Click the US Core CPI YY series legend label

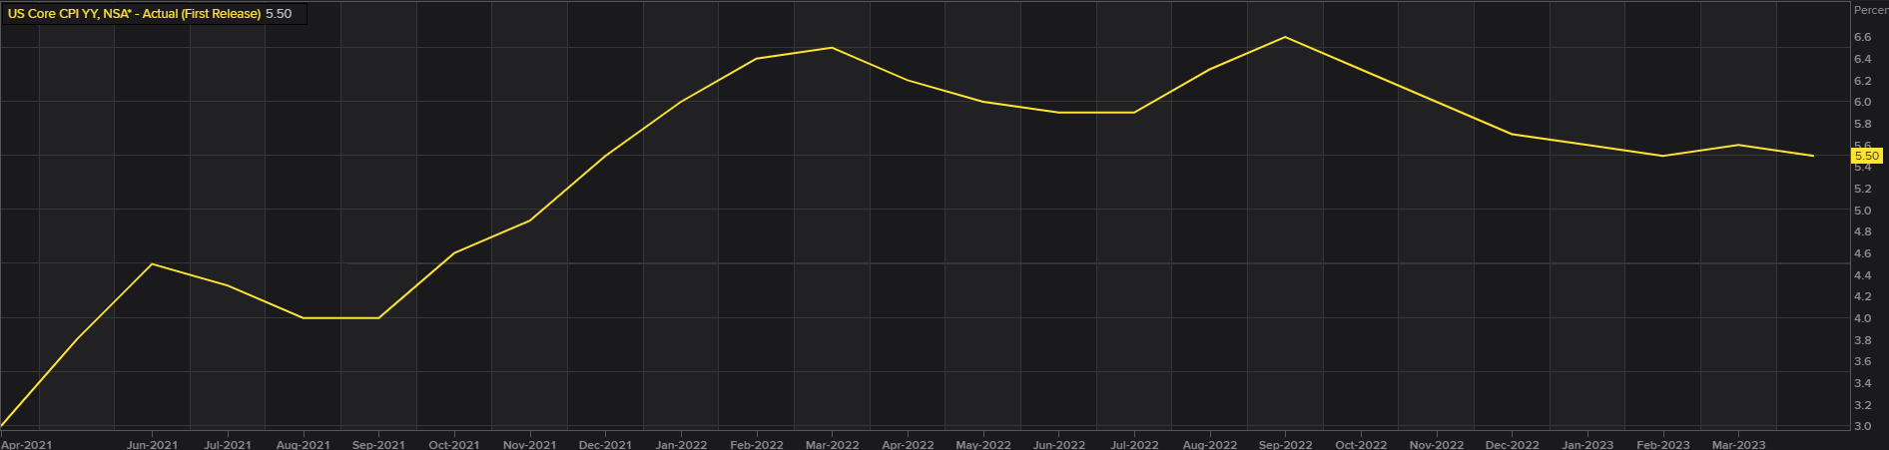134,14
